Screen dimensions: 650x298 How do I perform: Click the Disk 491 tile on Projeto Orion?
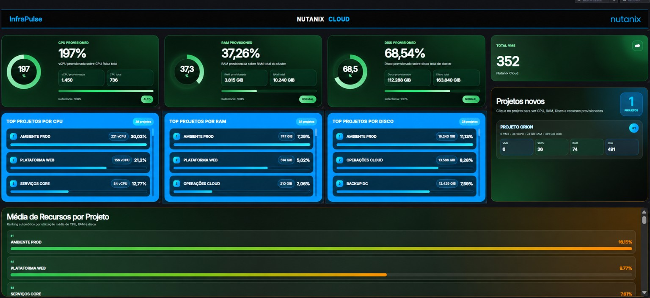pos(622,147)
